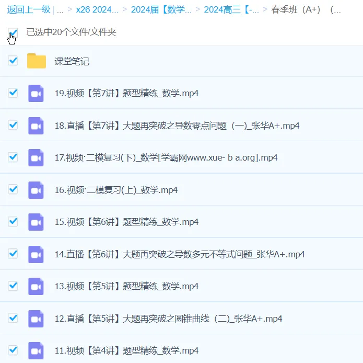This screenshot has height=363, width=363.
Task: Uncheck the 课堂笔记 folder checkbox
Action: point(13,61)
